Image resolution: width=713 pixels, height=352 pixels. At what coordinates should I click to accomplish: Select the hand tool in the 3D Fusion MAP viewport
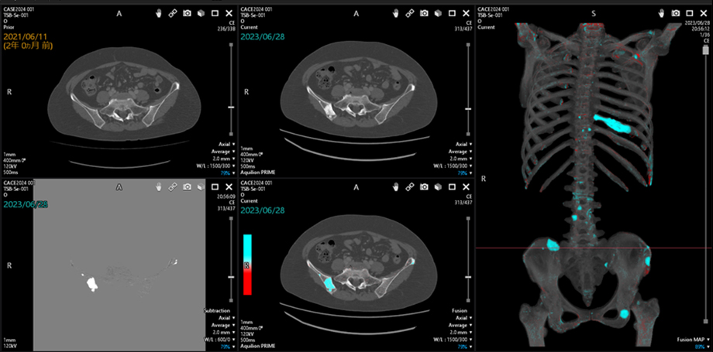click(x=661, y=14)
